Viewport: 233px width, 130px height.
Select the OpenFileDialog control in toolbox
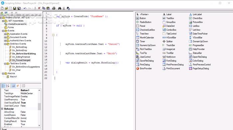[x=198, y=57]
